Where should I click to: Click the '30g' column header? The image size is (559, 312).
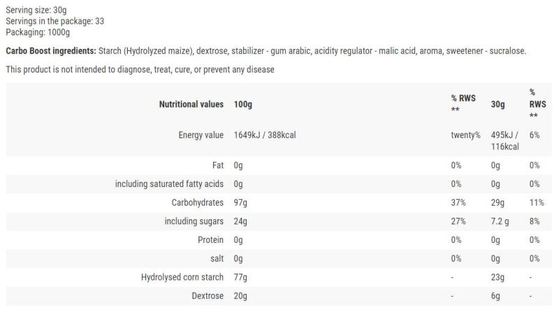pos(498,104)
